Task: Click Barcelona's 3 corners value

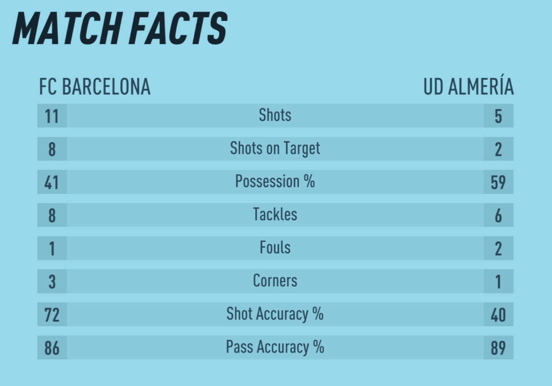Action: pos(52,282)
